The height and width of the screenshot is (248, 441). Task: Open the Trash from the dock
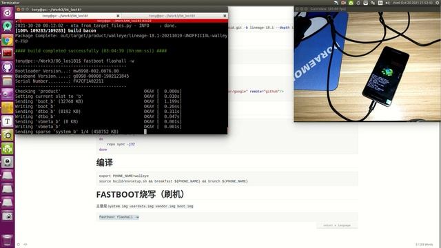tap(8, 240)
